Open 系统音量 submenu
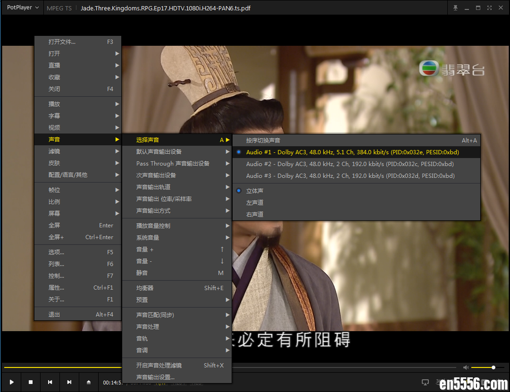The height and width of the screenshot is (392, 510). click(x=177, y=237)
